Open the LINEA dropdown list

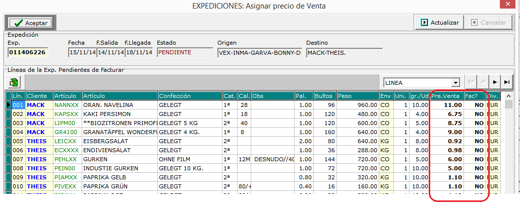pyautogui.click(x=455, y=83)
